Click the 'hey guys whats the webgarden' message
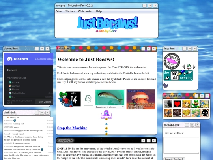213x160 pixels. pos(29,130)
